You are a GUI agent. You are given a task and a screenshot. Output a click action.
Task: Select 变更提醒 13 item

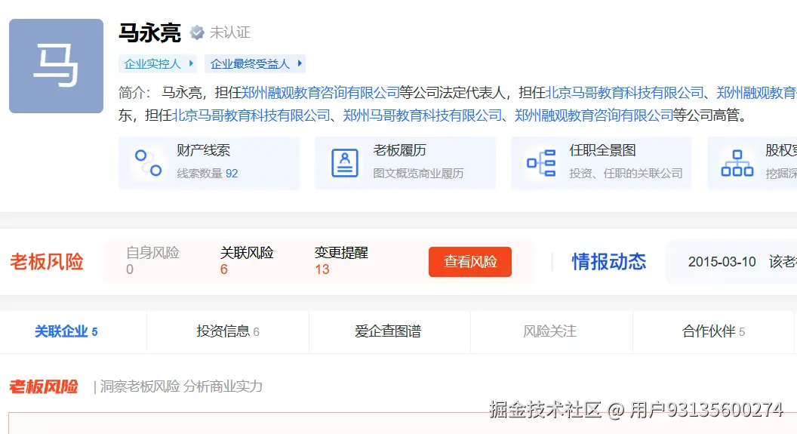(341, 260)
